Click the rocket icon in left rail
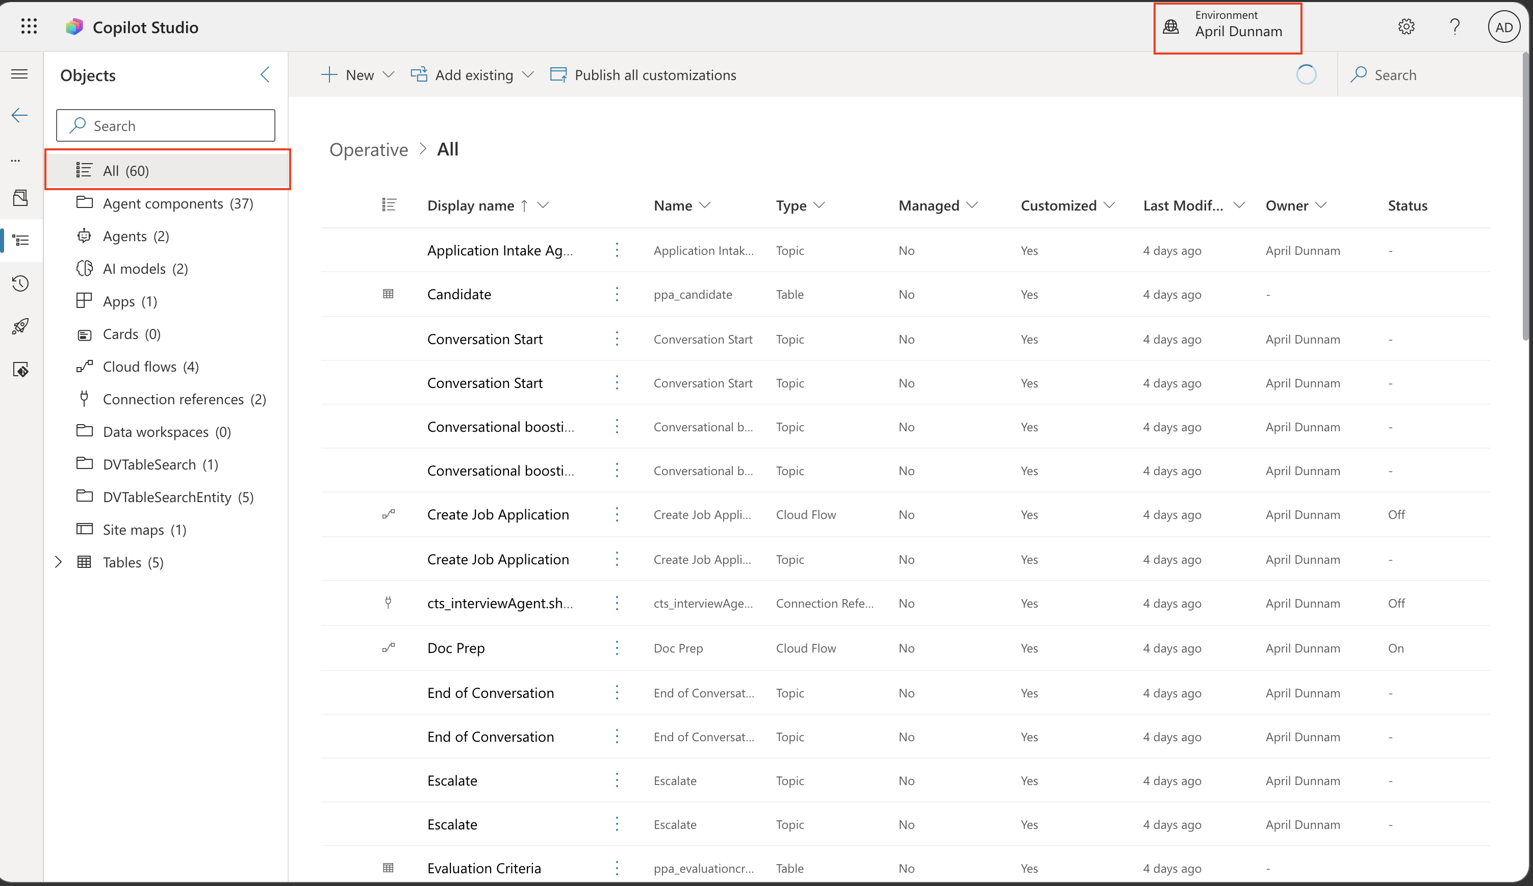 click(x=20, y=327)
